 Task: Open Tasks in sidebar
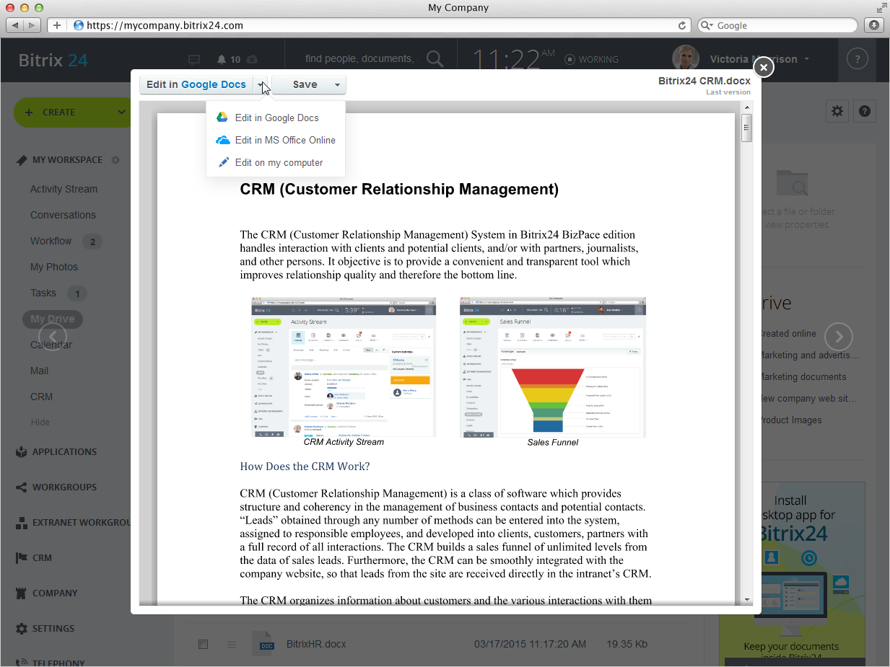43,293
